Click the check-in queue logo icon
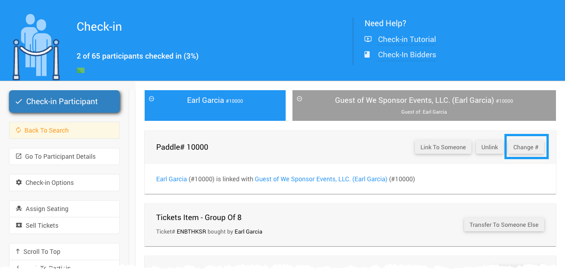This screenshot has width=565, height=280. (36, 47)
